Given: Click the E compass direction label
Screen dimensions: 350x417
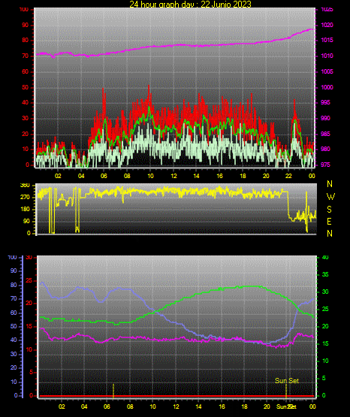Looking at the screenshot, I should (329, 221).
